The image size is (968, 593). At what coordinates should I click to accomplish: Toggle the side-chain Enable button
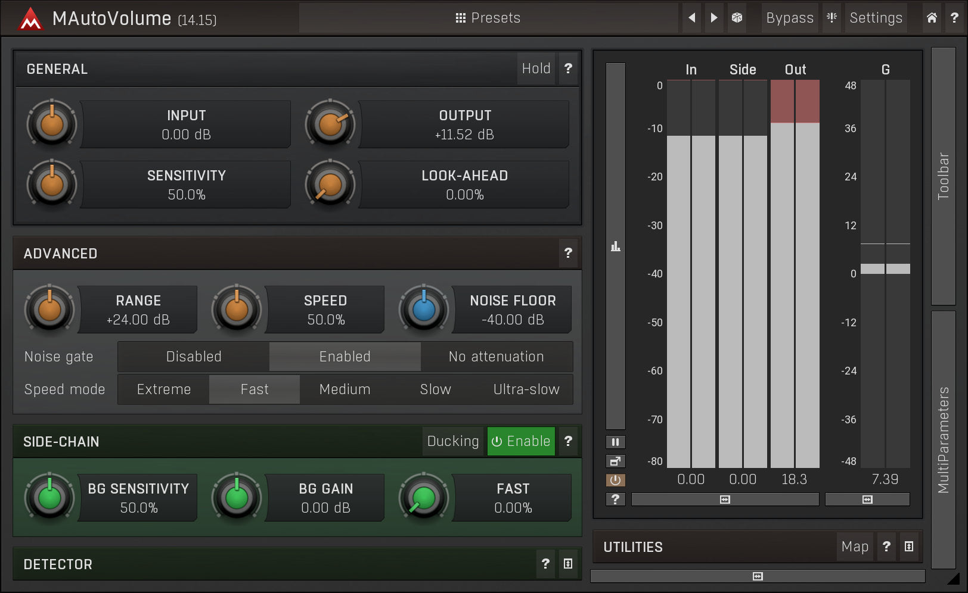tap(521, 441)
